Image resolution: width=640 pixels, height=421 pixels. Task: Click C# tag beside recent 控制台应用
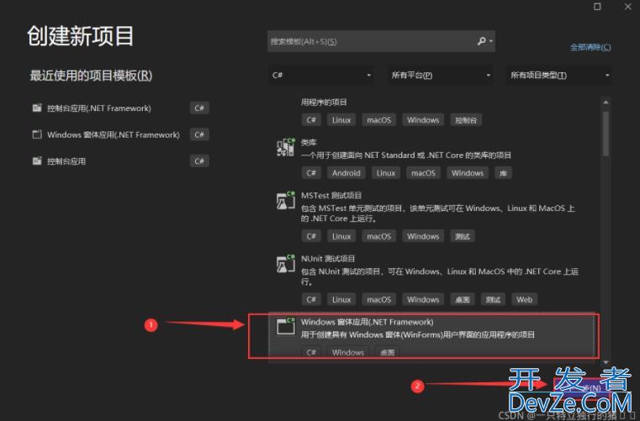click(199, 161)
